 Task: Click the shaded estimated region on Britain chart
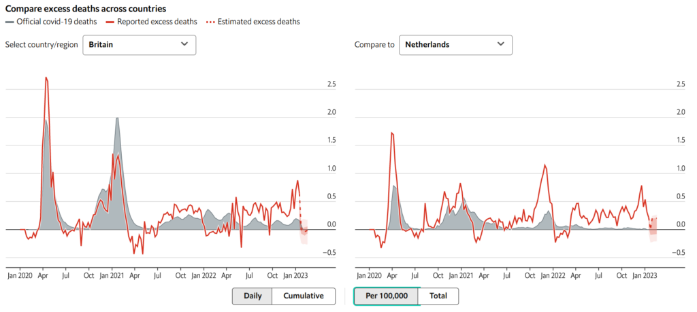tap(304, 231)
